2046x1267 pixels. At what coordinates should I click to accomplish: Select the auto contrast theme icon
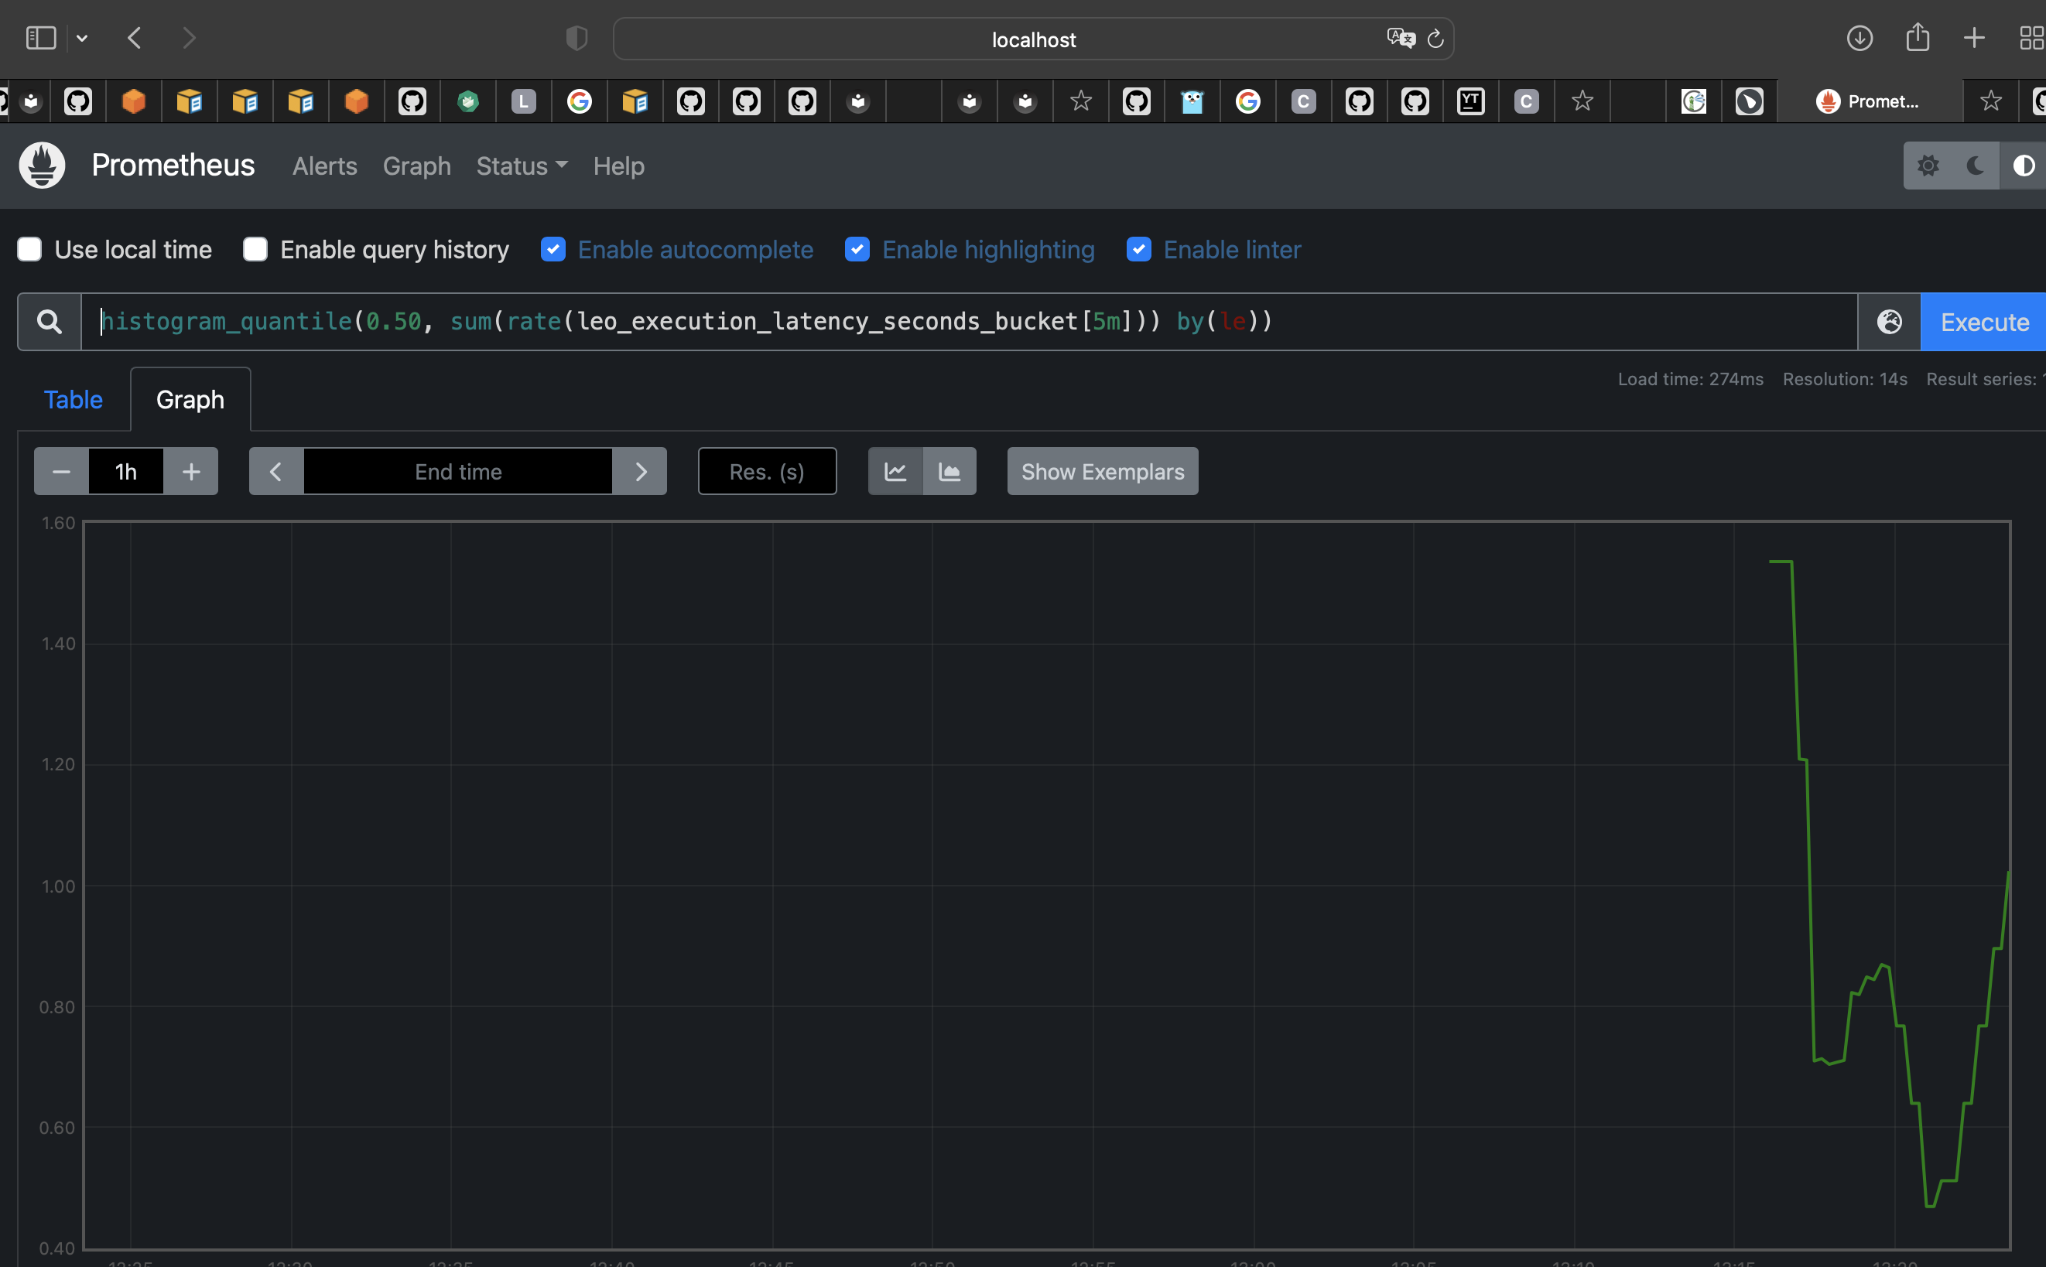pos(2024,166)
